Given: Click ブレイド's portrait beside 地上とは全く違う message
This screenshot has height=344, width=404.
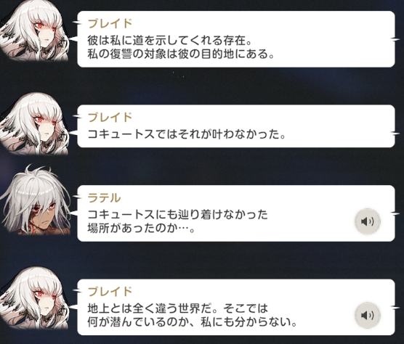Looking at the screenshot, I should pos(35,298).
